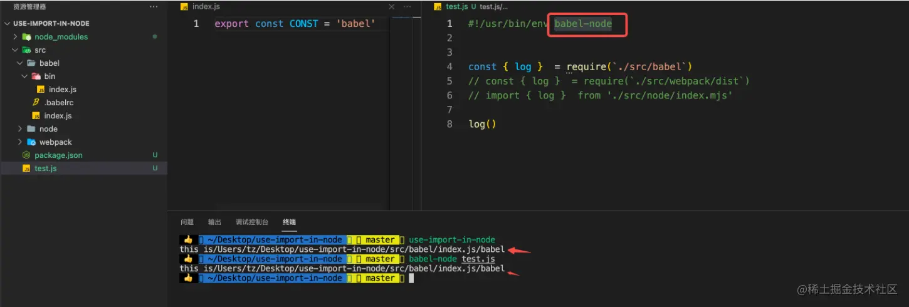This screenshot has height=307, width=909.
Task: Click line number 7 in test.js editor
Action: 449,110
